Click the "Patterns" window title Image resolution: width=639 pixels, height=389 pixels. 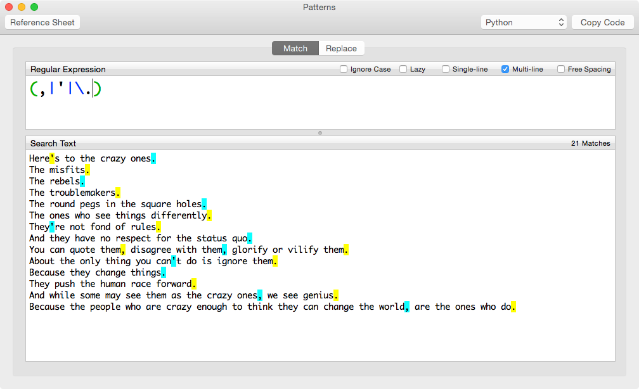click(319, 8)
